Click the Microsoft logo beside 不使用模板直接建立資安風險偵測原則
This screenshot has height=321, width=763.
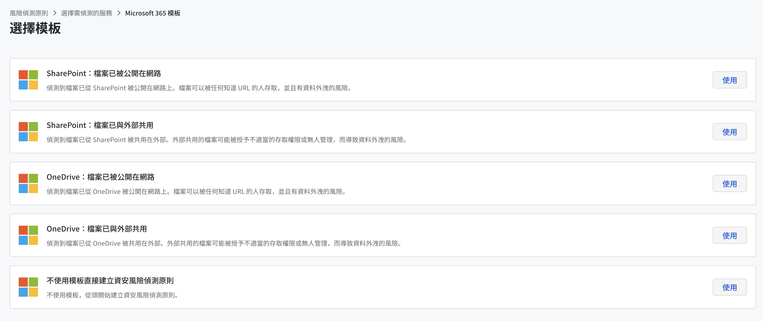pos(28,287)
